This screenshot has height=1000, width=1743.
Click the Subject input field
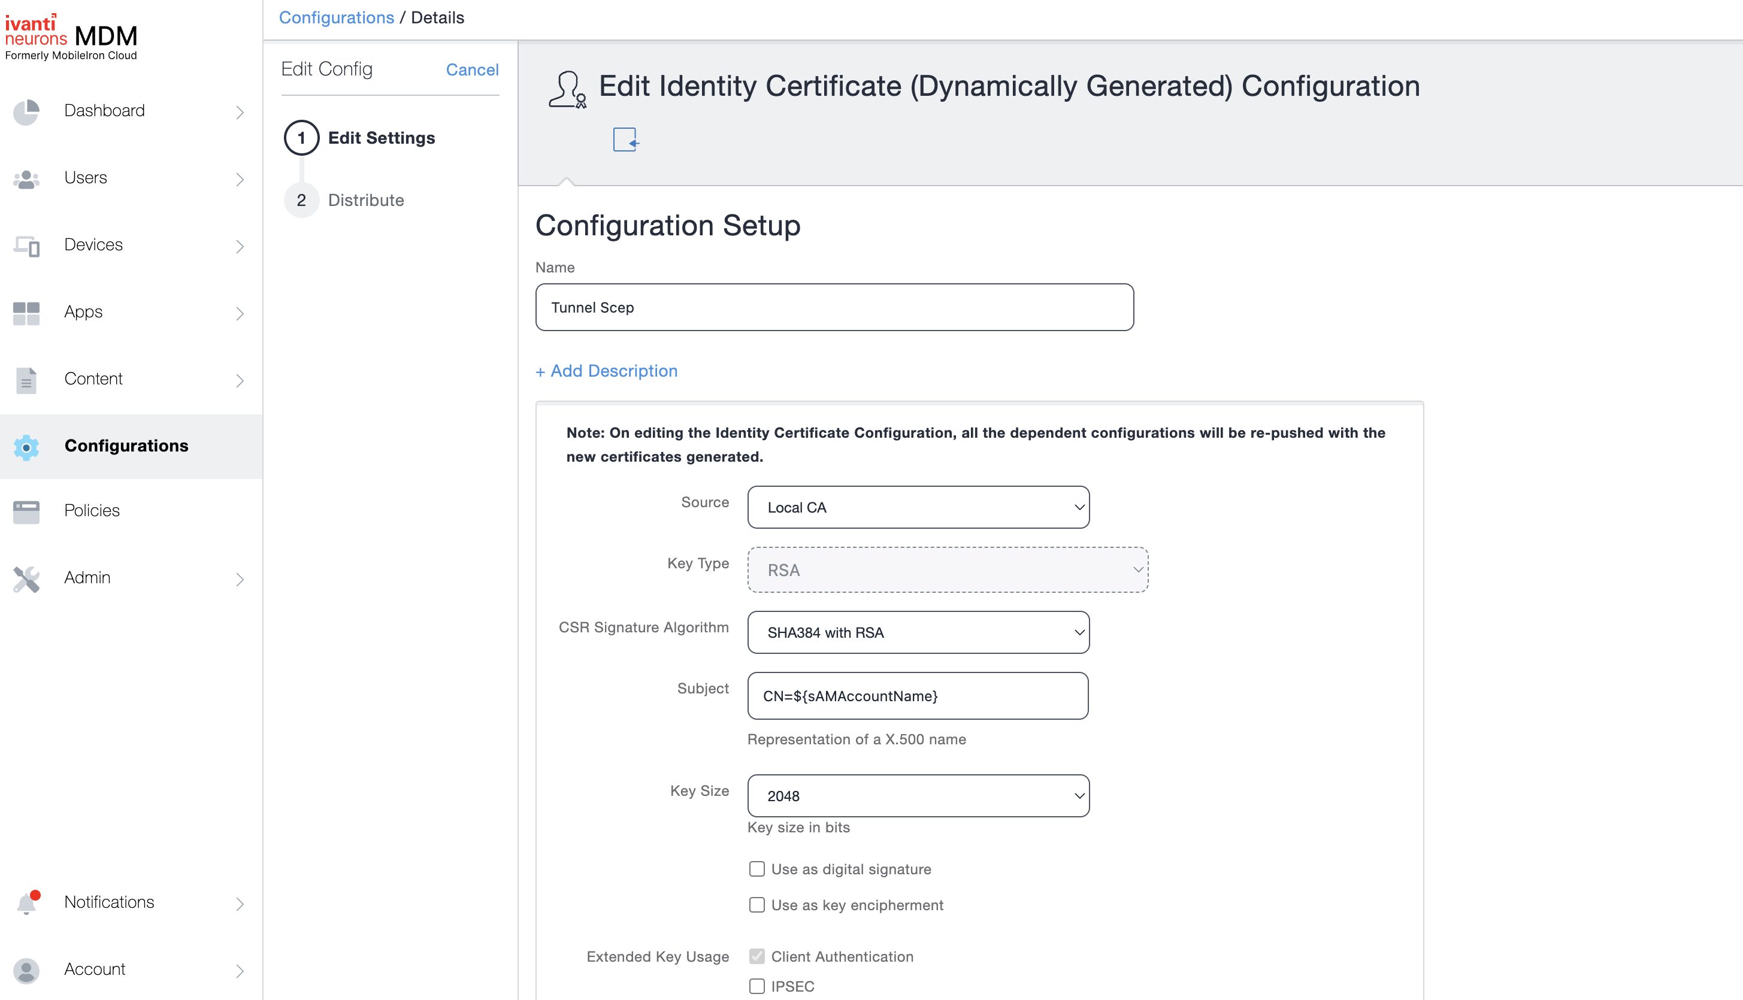[917, 696]
